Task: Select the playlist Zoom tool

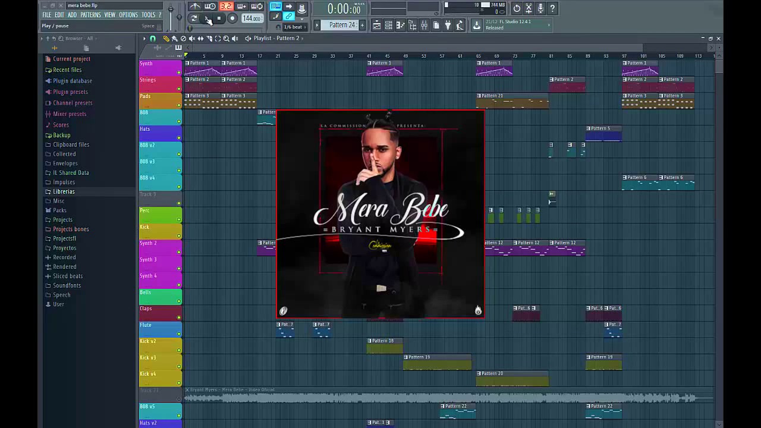Action: [x=226, y=38]
